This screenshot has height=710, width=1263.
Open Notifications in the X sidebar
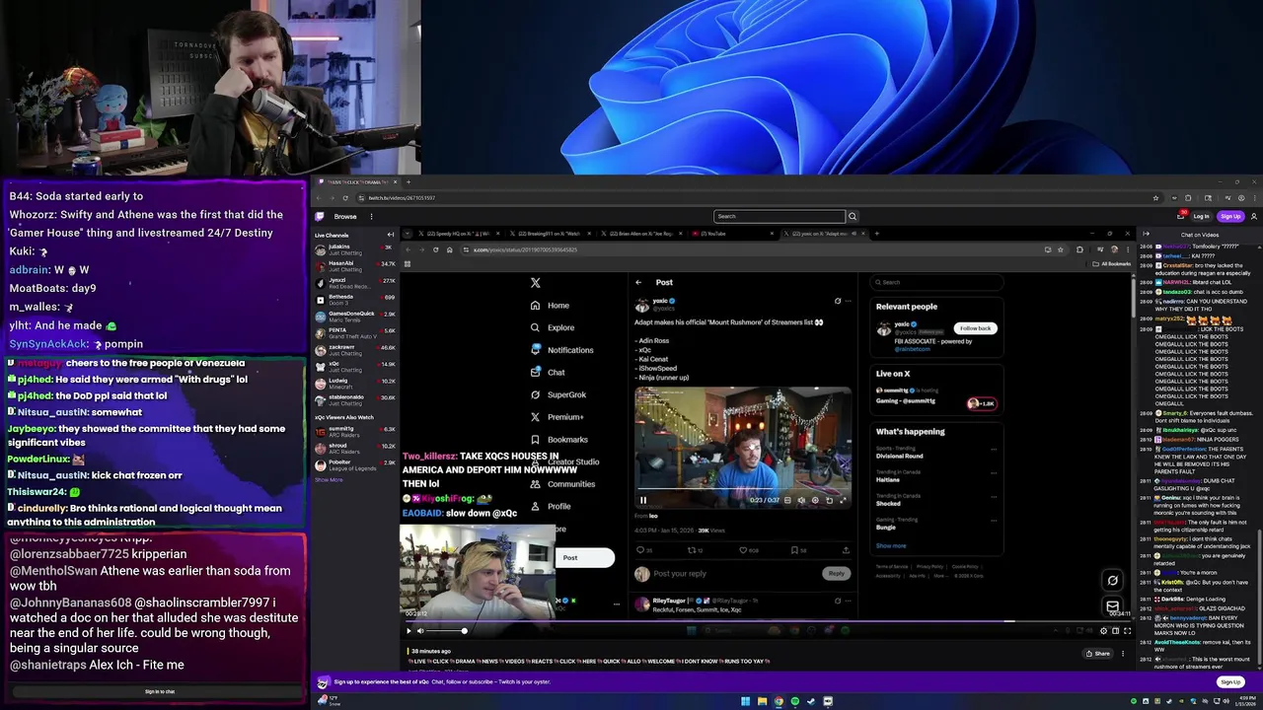(x=562, y=350)
